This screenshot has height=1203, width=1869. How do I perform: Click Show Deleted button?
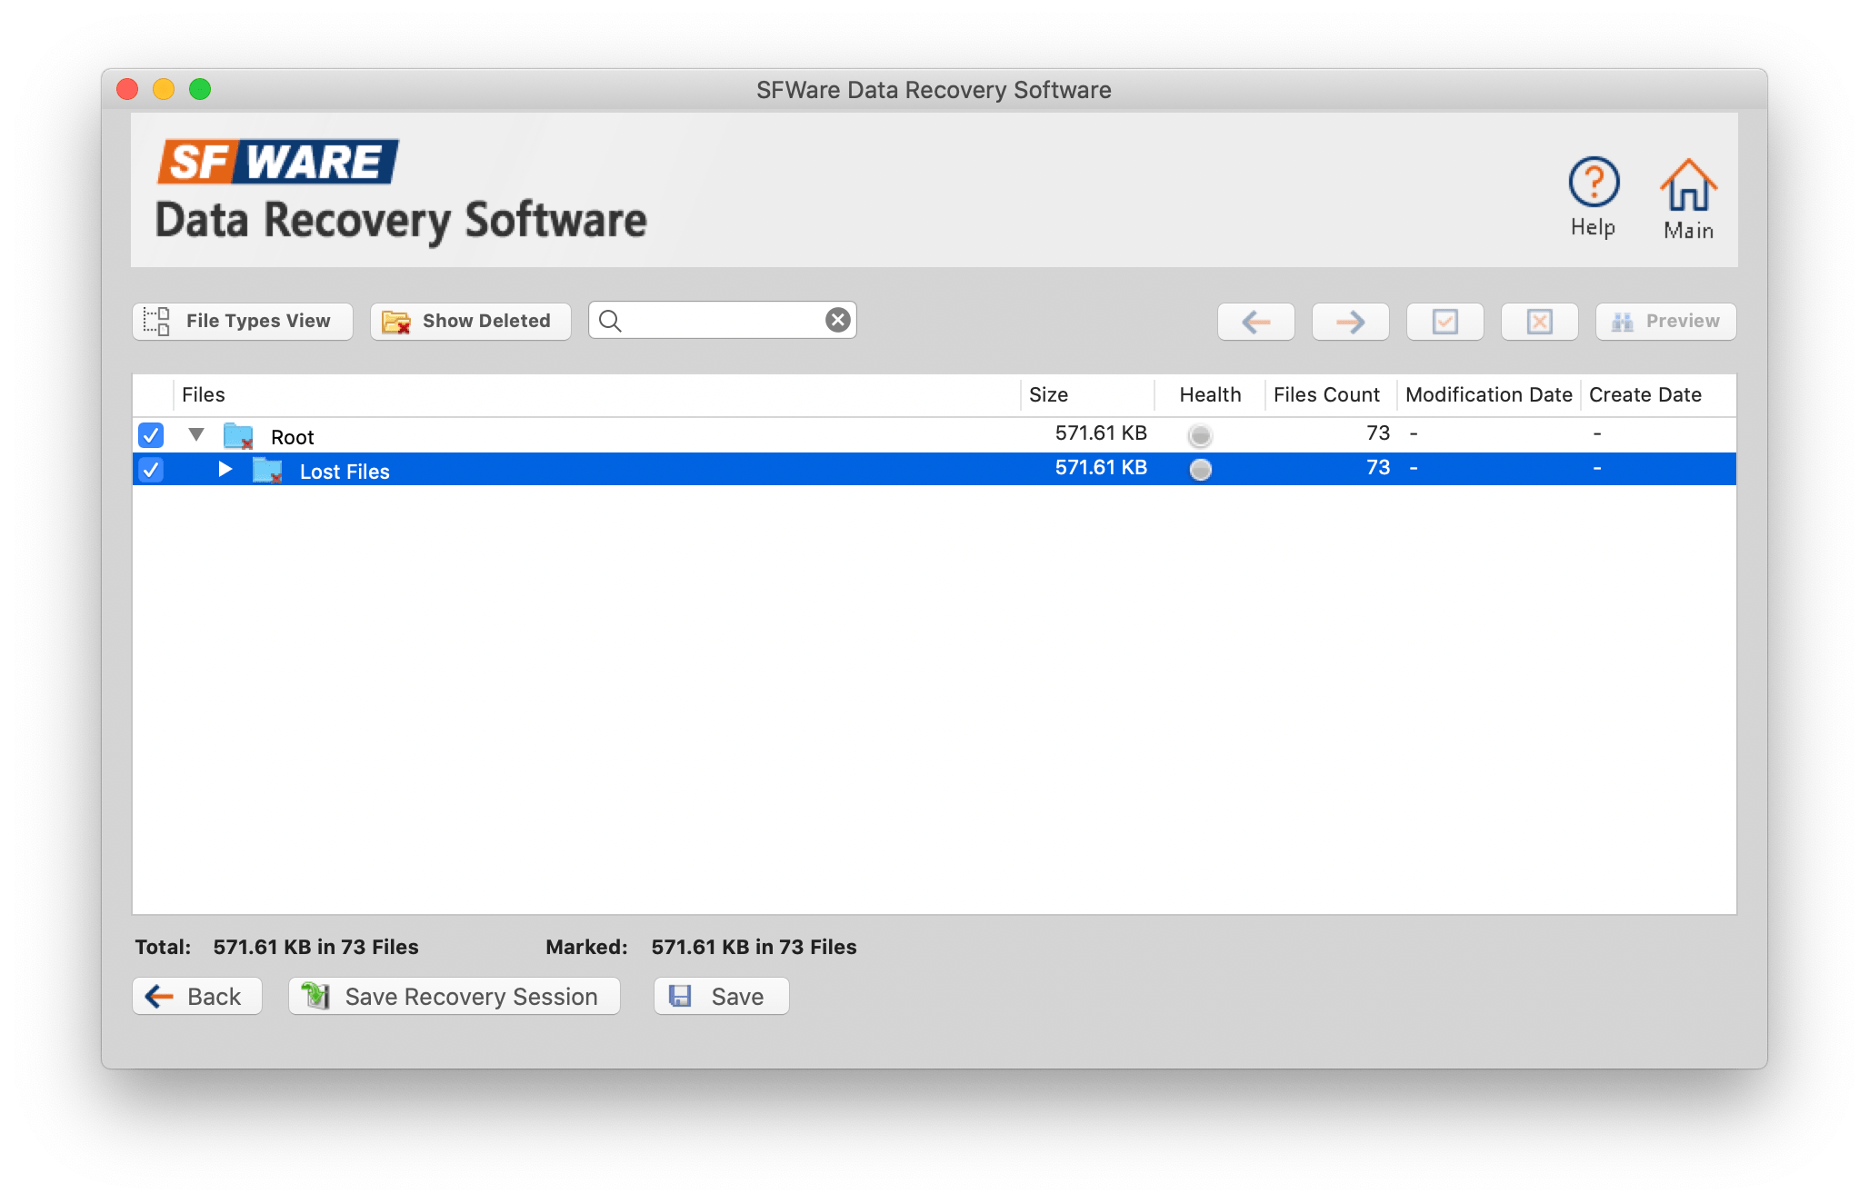coord(471,321)
